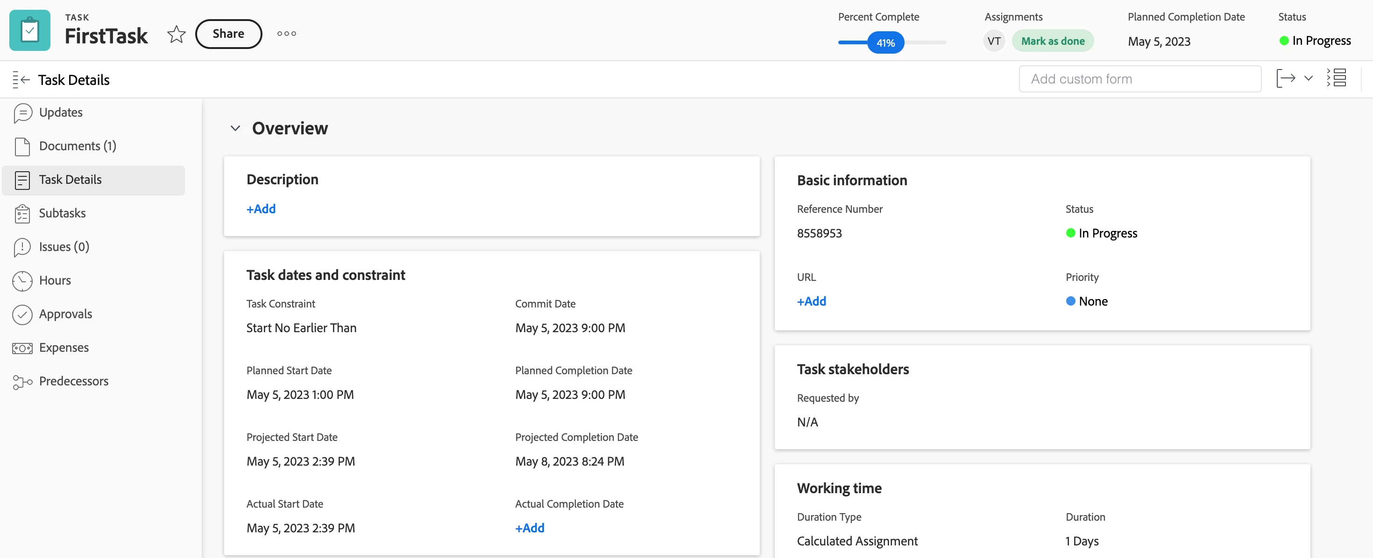Adjust the 41% Percent Complete slider

coord(885,42)
